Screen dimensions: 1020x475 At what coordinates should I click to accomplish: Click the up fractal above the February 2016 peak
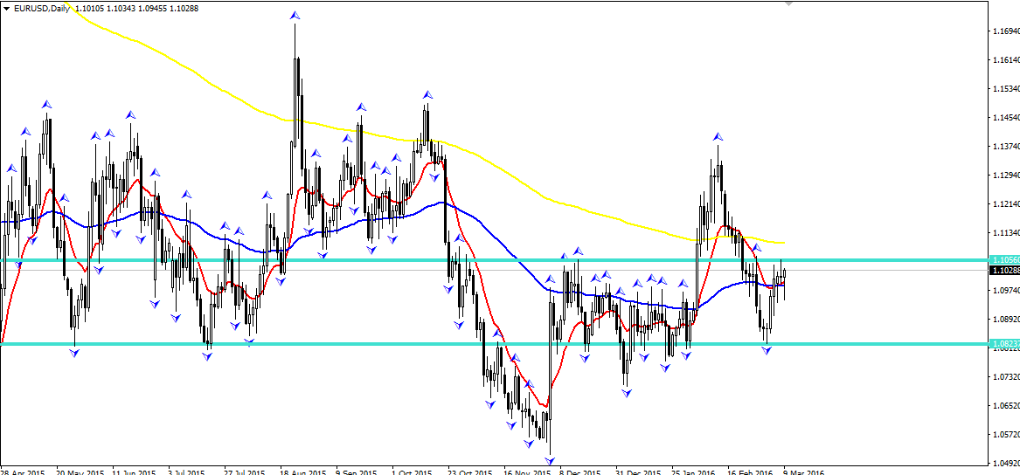[718, 137]
